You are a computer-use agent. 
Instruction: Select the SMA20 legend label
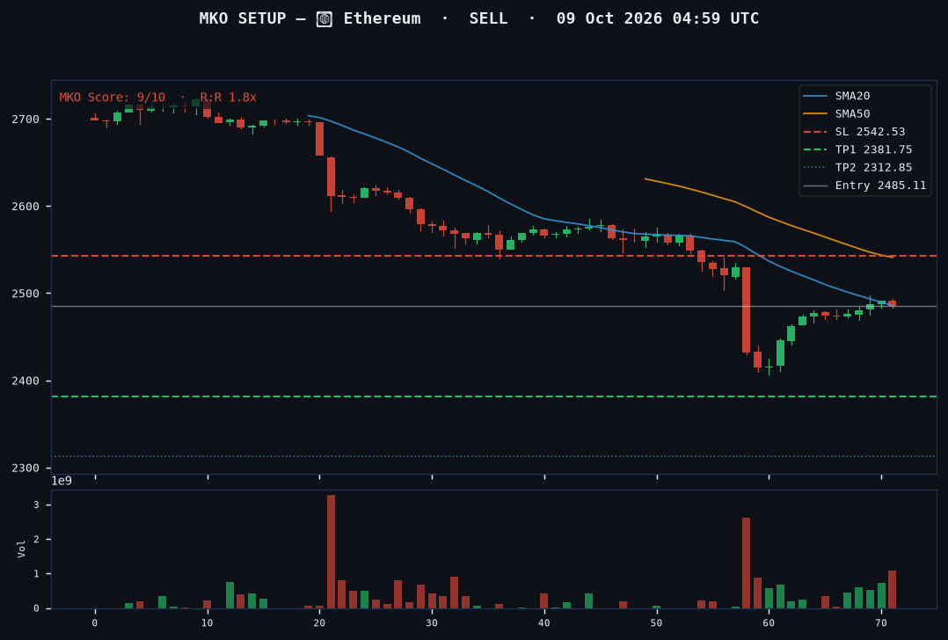[x=852, y=96]
